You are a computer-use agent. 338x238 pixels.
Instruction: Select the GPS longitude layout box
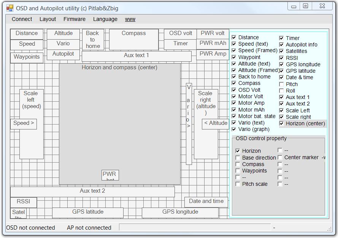[x=180, y=213]
